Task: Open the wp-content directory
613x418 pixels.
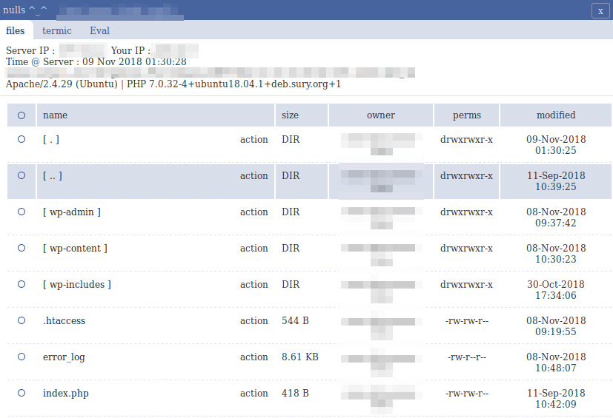Action: tap(75, 249)
